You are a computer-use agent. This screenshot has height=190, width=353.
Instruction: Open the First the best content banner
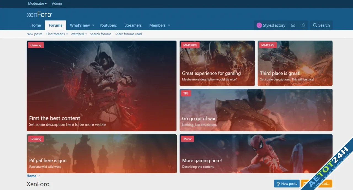coord(101,85)
